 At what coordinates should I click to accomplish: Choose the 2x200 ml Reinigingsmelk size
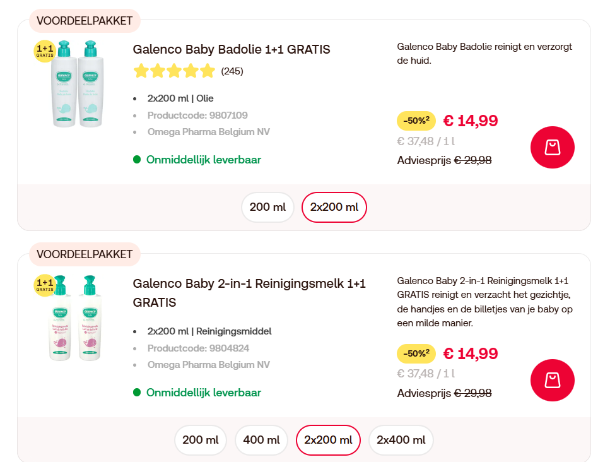point(328,440)
